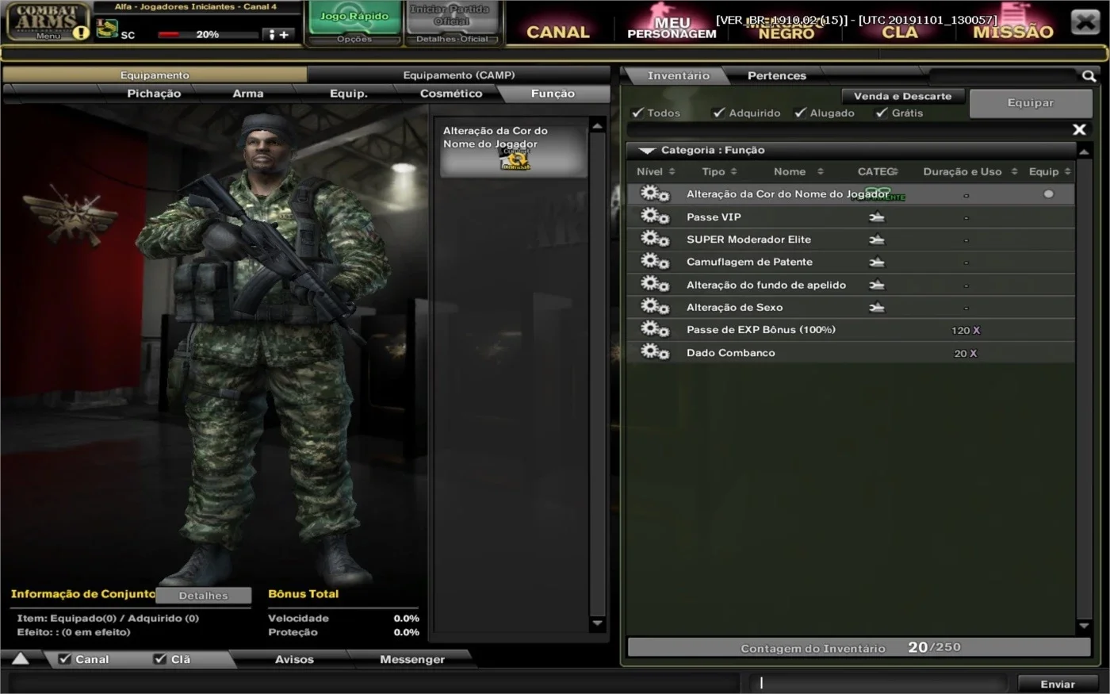
Task: Select the Equip. sub-tab
Action: (x=348, y=94)
